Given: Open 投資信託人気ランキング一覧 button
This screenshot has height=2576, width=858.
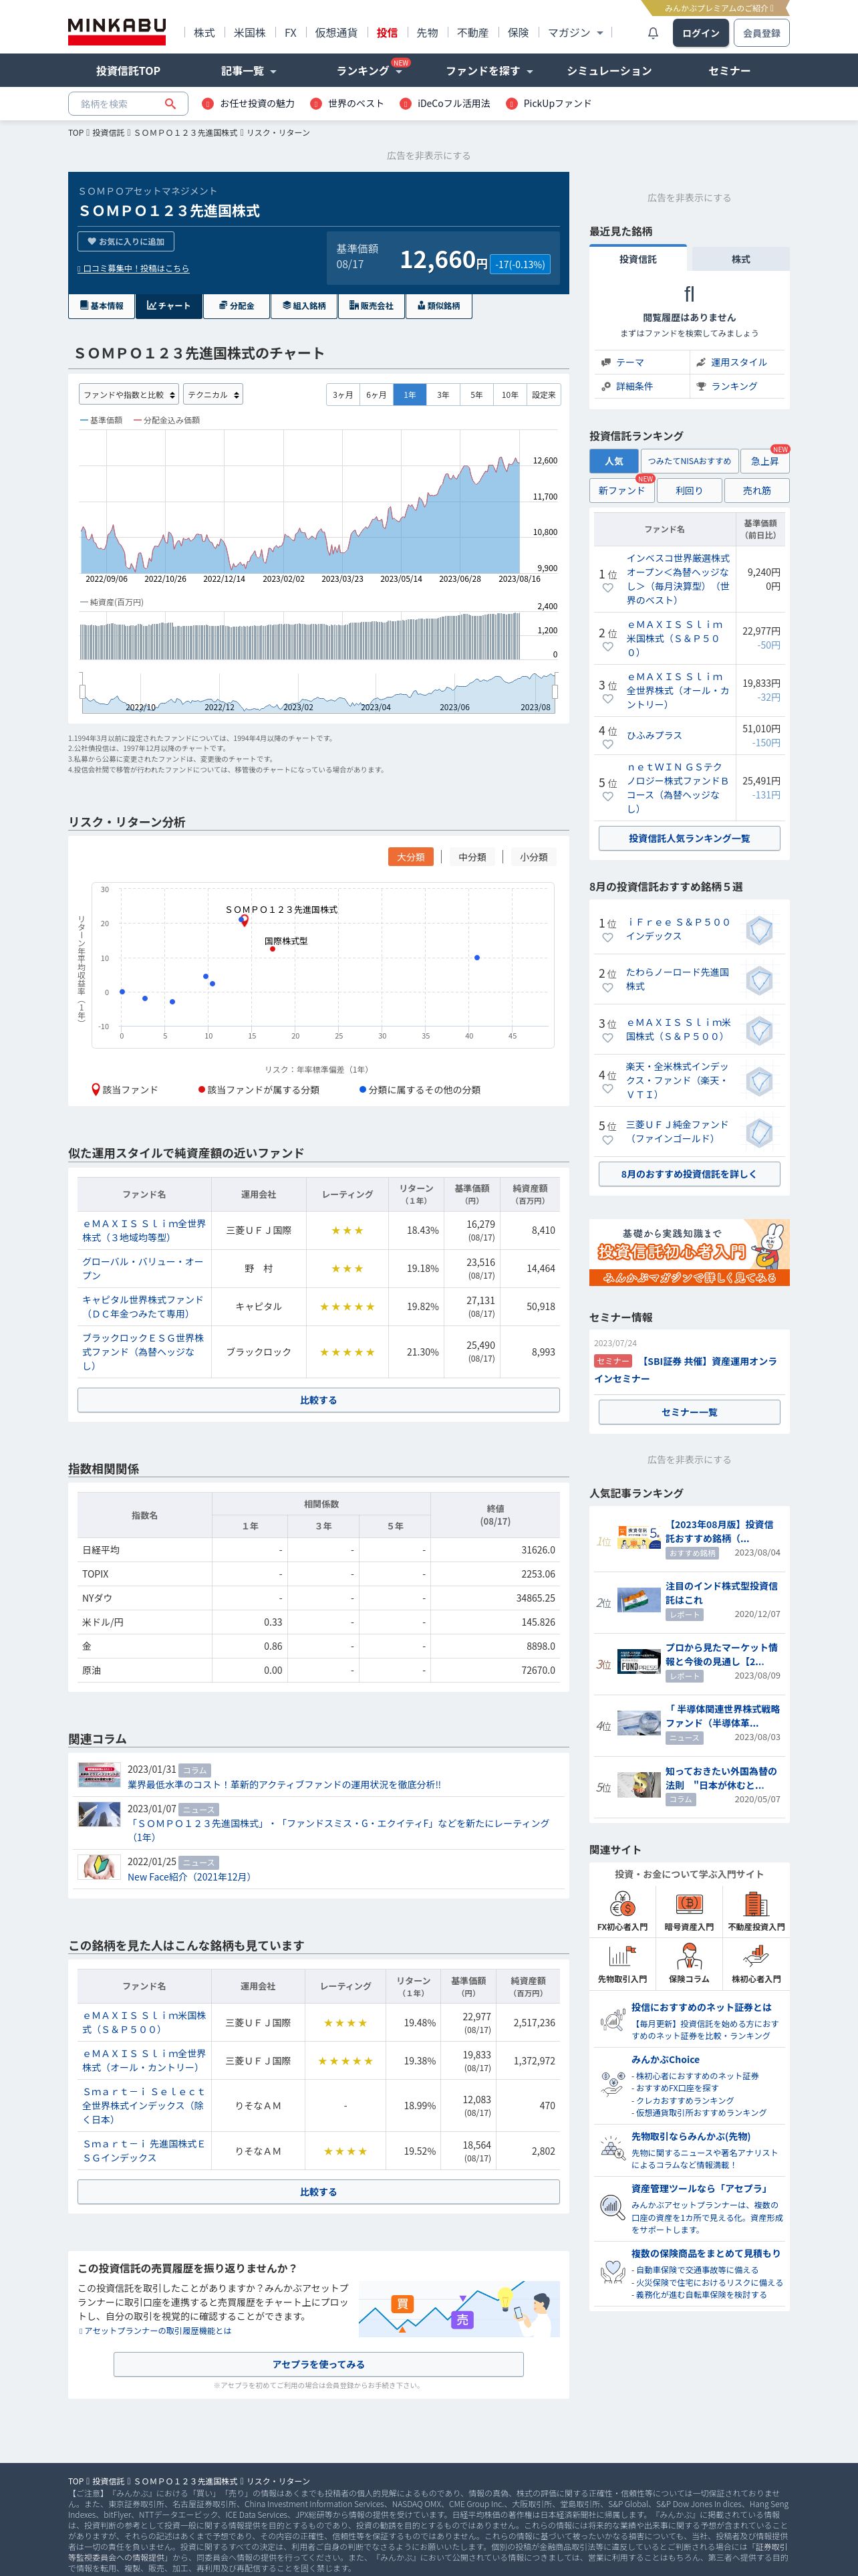Looking at the screenshot, I should point(689,838).
